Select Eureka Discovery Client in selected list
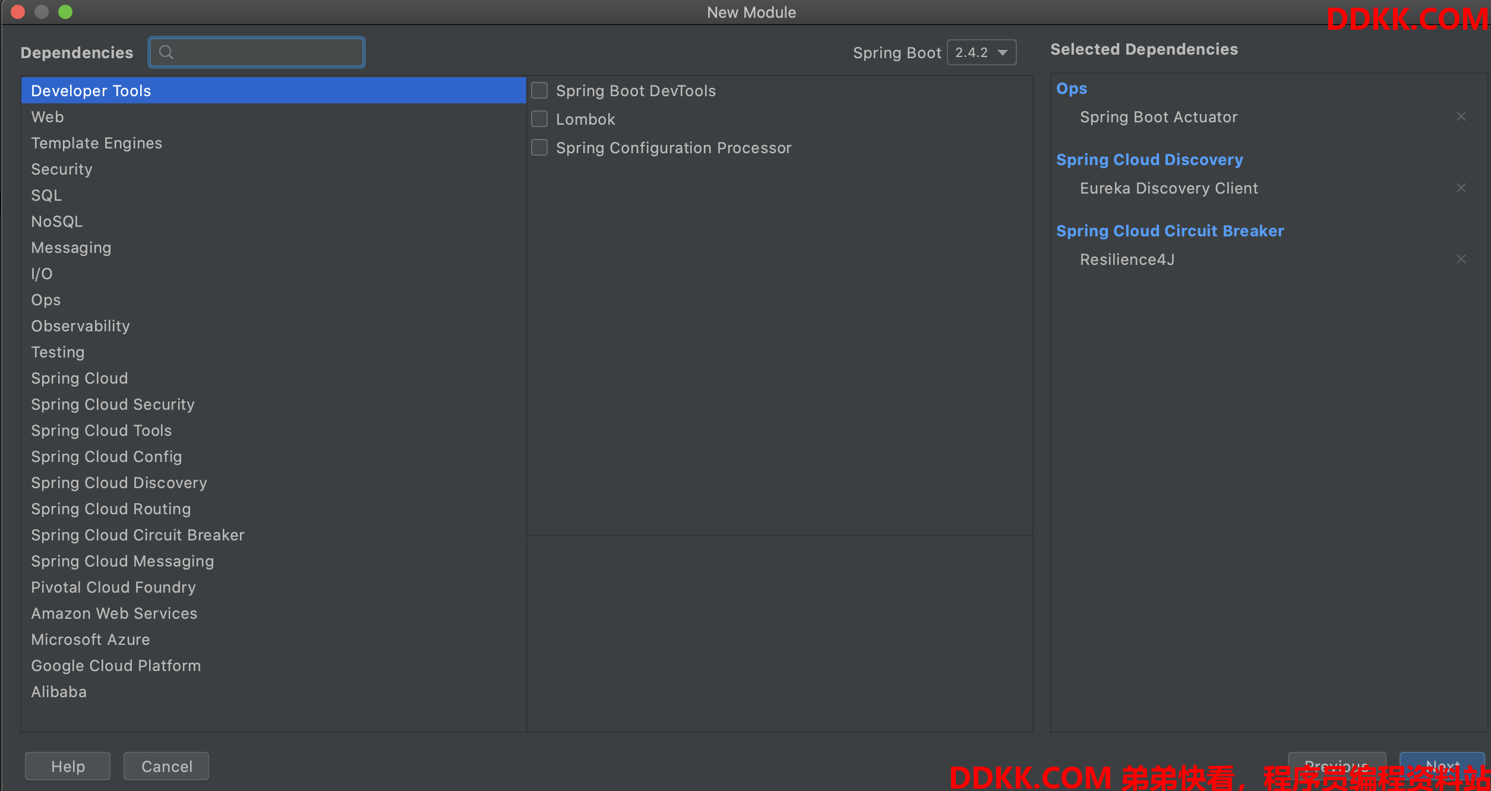 click(x=1168, y=188)
